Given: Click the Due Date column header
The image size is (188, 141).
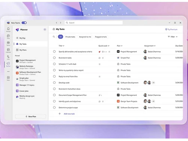Looking at the screenshot, I should [179, 46].
